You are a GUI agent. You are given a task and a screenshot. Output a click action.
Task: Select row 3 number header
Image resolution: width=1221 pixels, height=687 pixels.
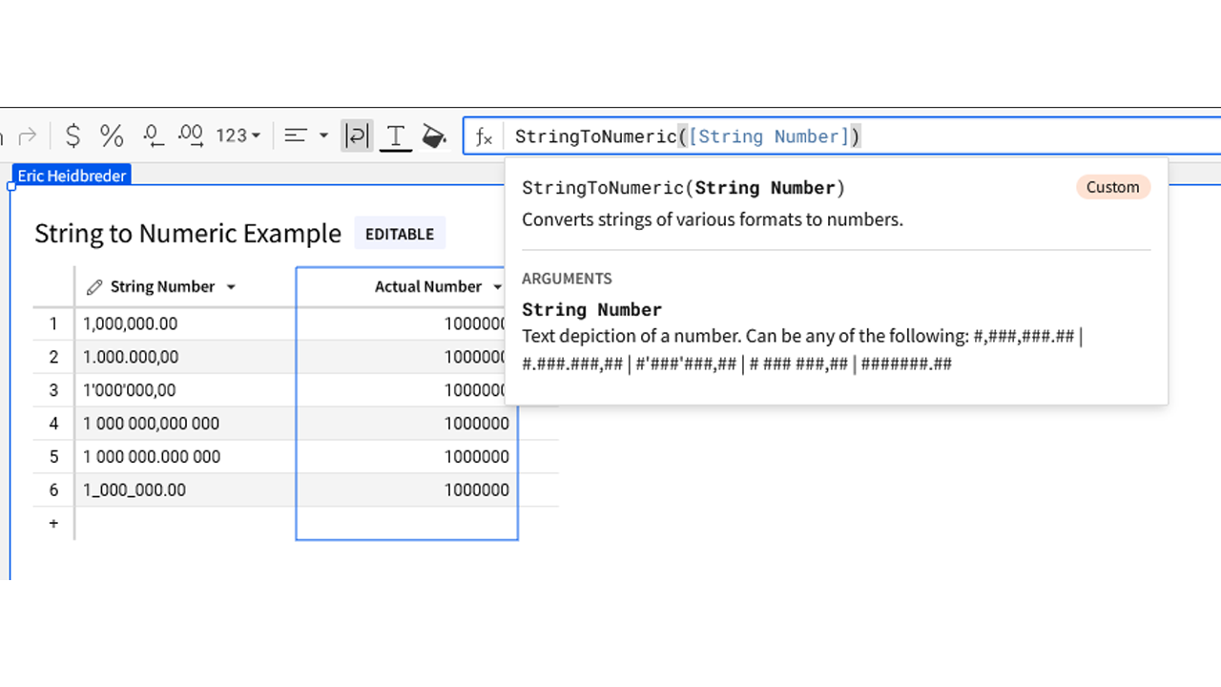pyautogui.click(x=53, y=390)
